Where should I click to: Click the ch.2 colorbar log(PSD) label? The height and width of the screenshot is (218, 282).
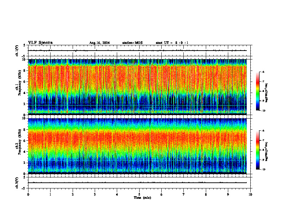click(267, 151)
